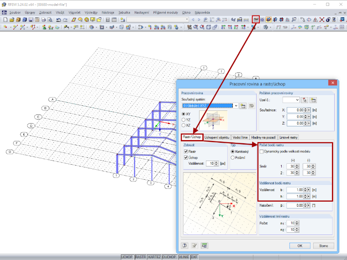Select the YZ work plane radio button

(x=184, y=120)
